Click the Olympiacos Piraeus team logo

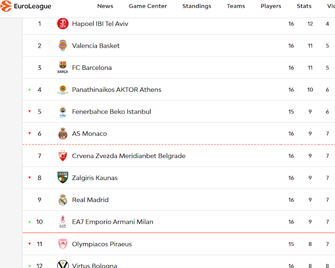pos(63,244)
